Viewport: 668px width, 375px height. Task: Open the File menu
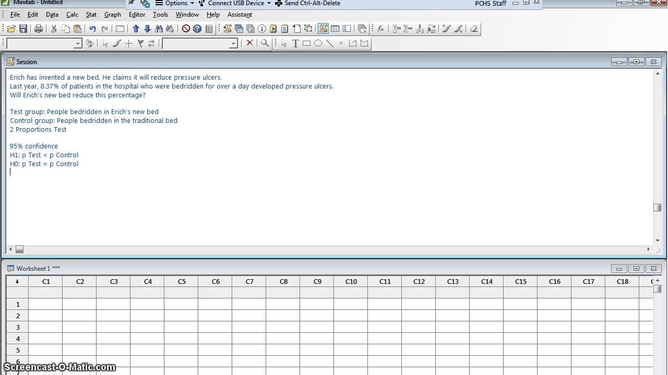15,15
